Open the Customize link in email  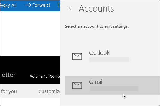(x=49, y=91)
